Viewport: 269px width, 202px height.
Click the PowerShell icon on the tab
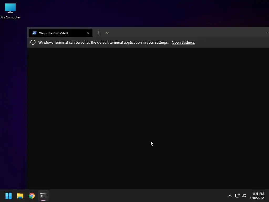(x=34, y=33)
